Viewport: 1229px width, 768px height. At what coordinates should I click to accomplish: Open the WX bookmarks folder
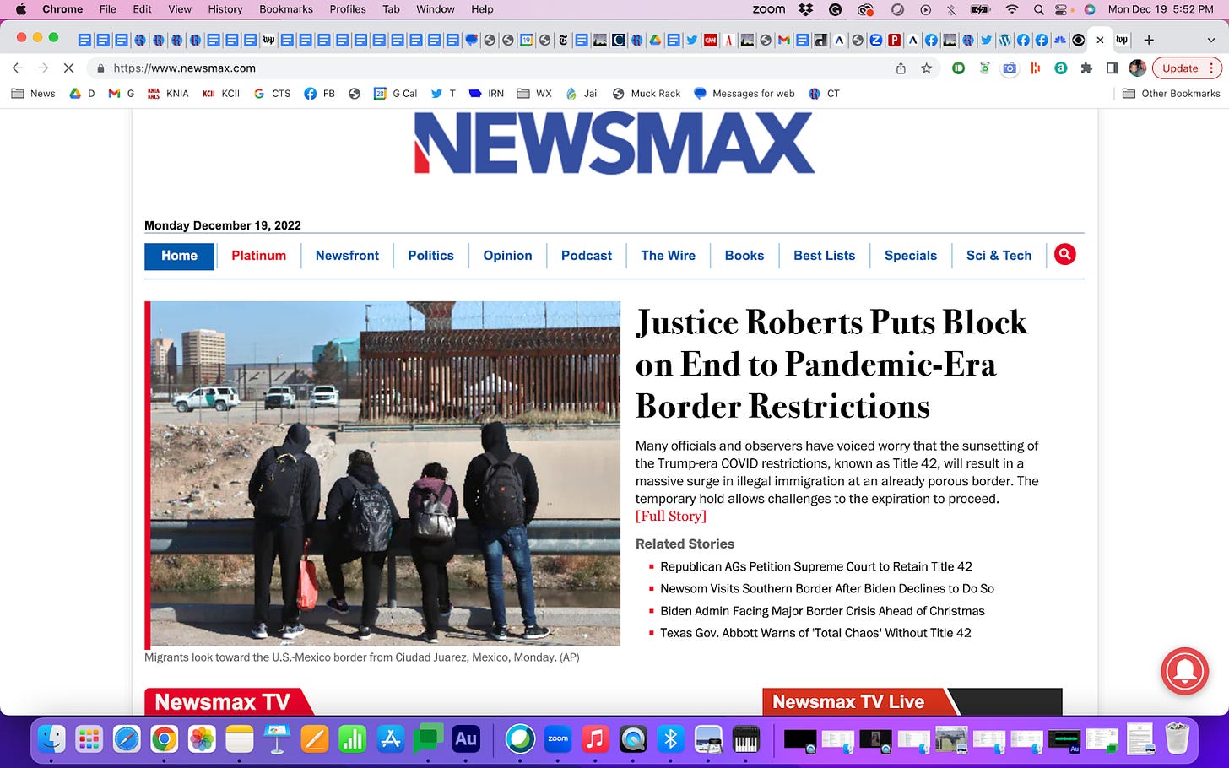pos(534,94)
